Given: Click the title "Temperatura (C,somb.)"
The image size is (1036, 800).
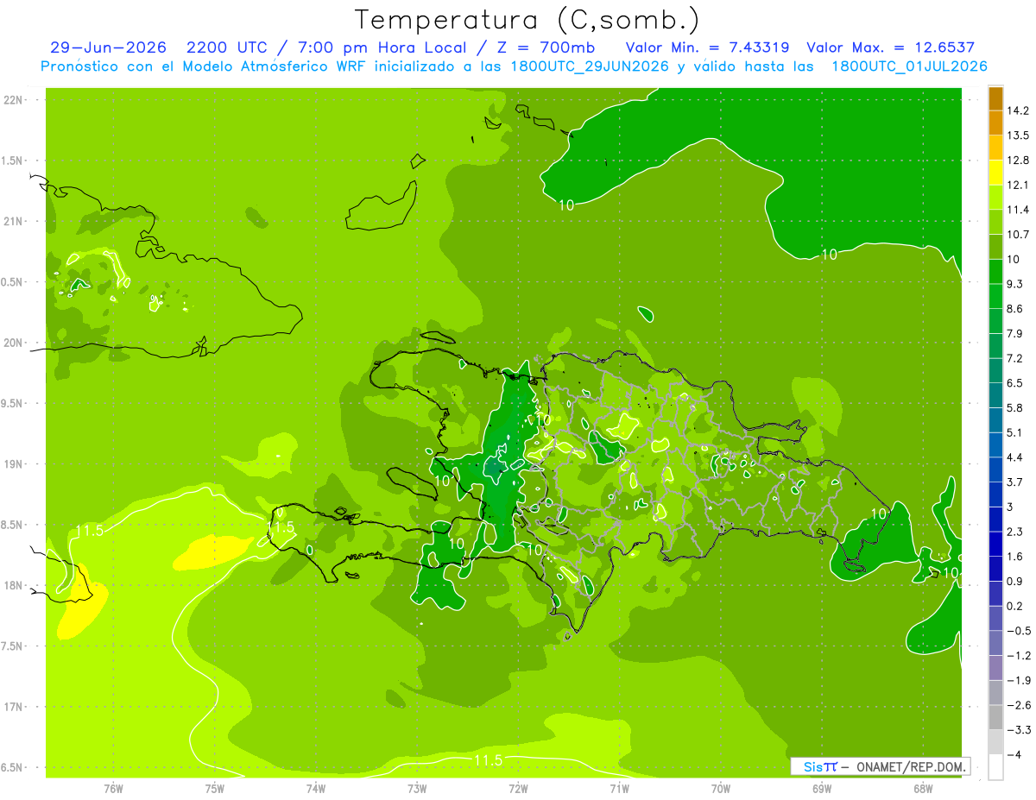Looking at the screenshot, I should [527, 19].
